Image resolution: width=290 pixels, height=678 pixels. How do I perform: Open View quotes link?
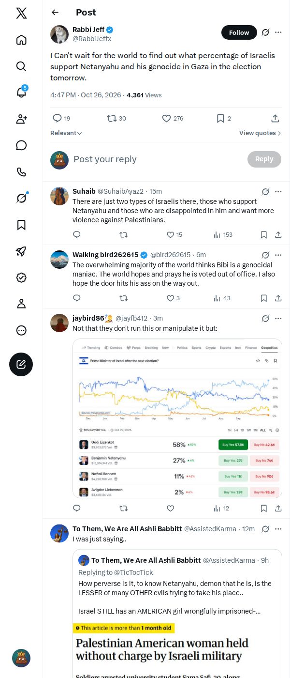[260, 133]
